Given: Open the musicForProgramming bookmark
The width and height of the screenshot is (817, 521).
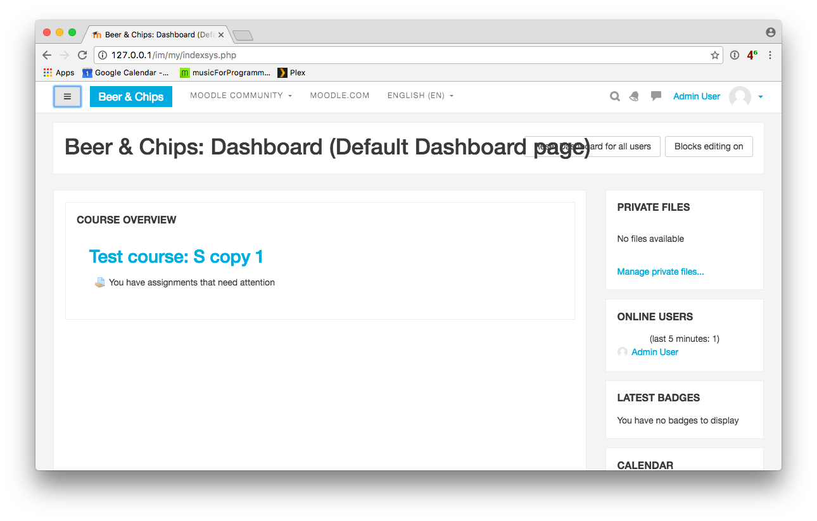Looking at the screenshot, I should [225, 73].
